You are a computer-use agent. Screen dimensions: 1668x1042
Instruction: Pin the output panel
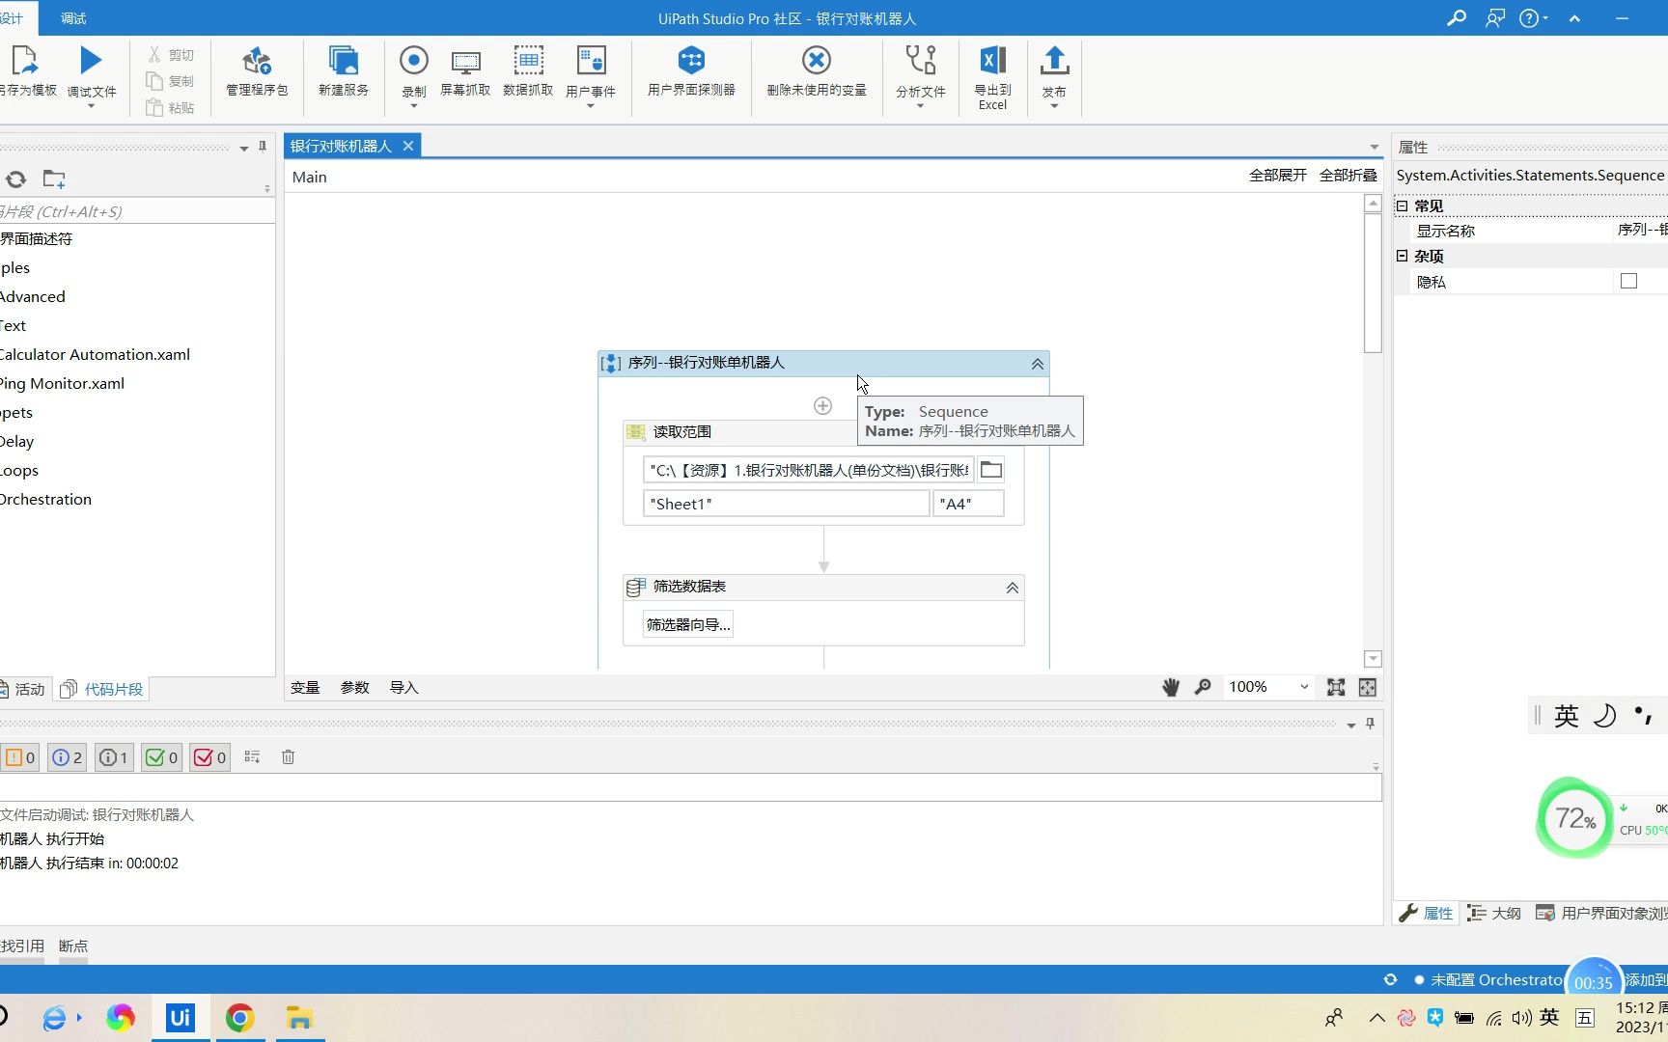[1370, 724]
